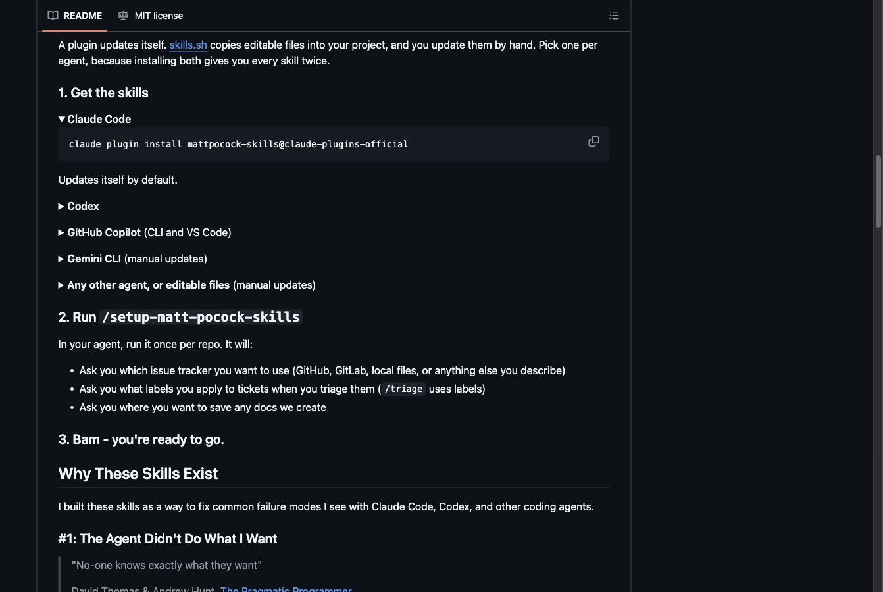Screen dimensions: 883x592
Task: Click the scales icon beside MIT license
Action: tap(123, 16)
